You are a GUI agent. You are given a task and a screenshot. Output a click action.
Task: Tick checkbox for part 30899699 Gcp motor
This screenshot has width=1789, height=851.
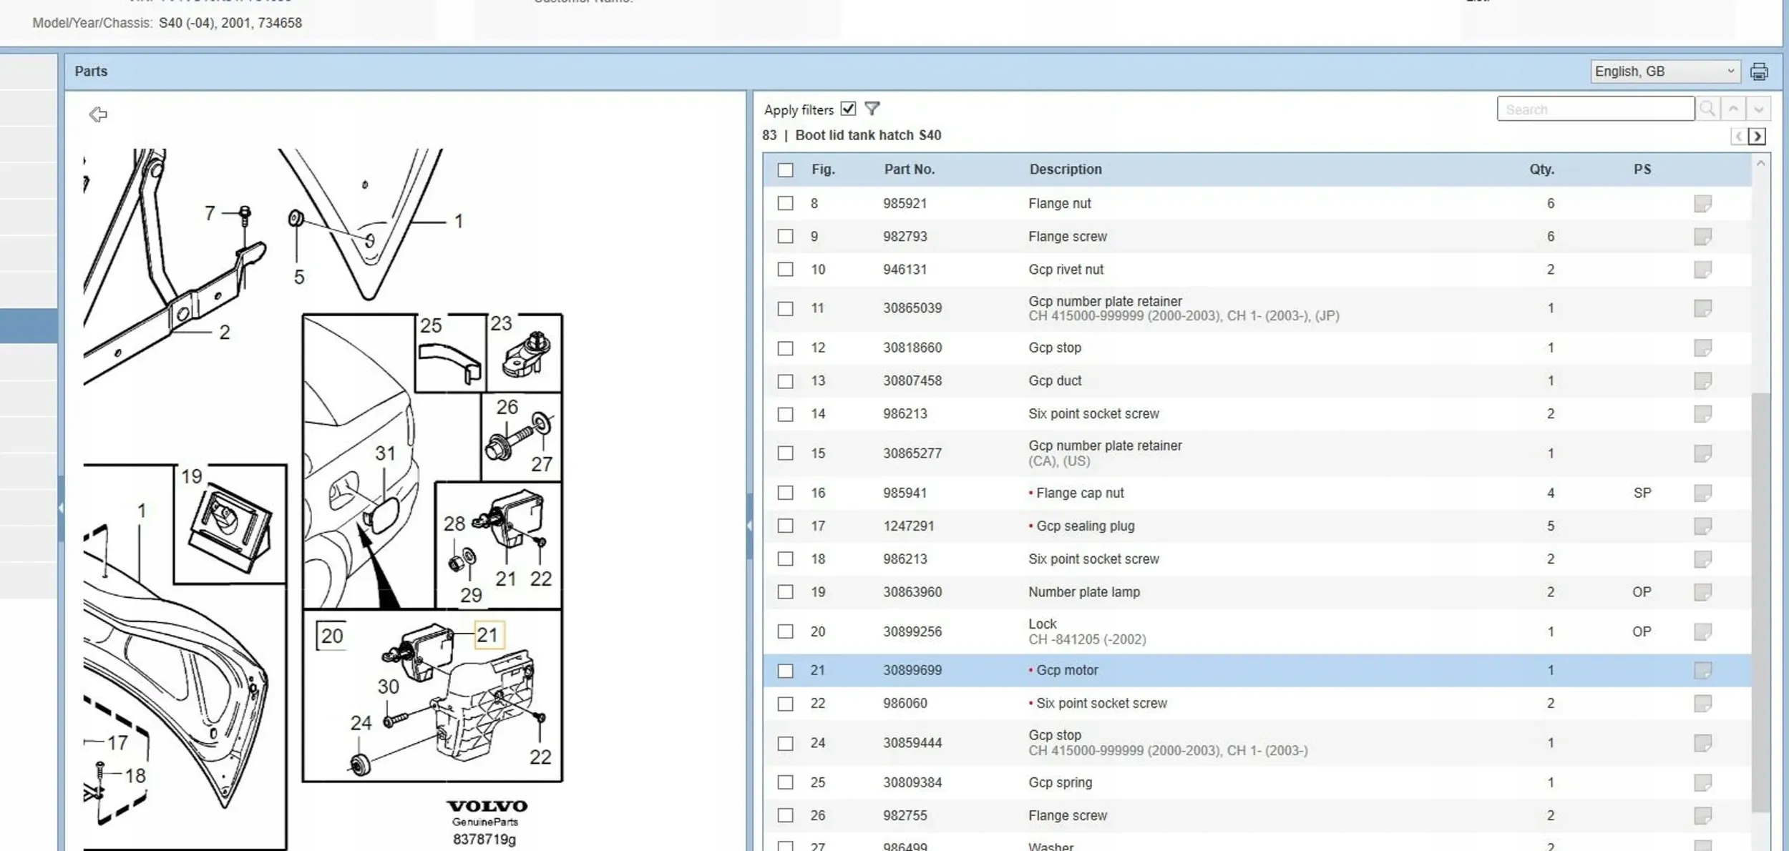[785, 671]
